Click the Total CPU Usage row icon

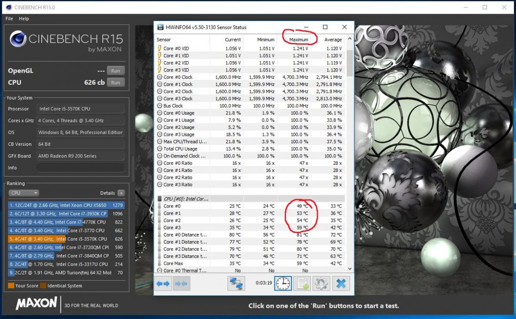[x=160, y=149]
